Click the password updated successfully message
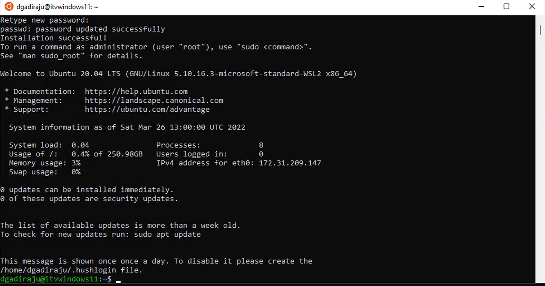 point(83,28)
